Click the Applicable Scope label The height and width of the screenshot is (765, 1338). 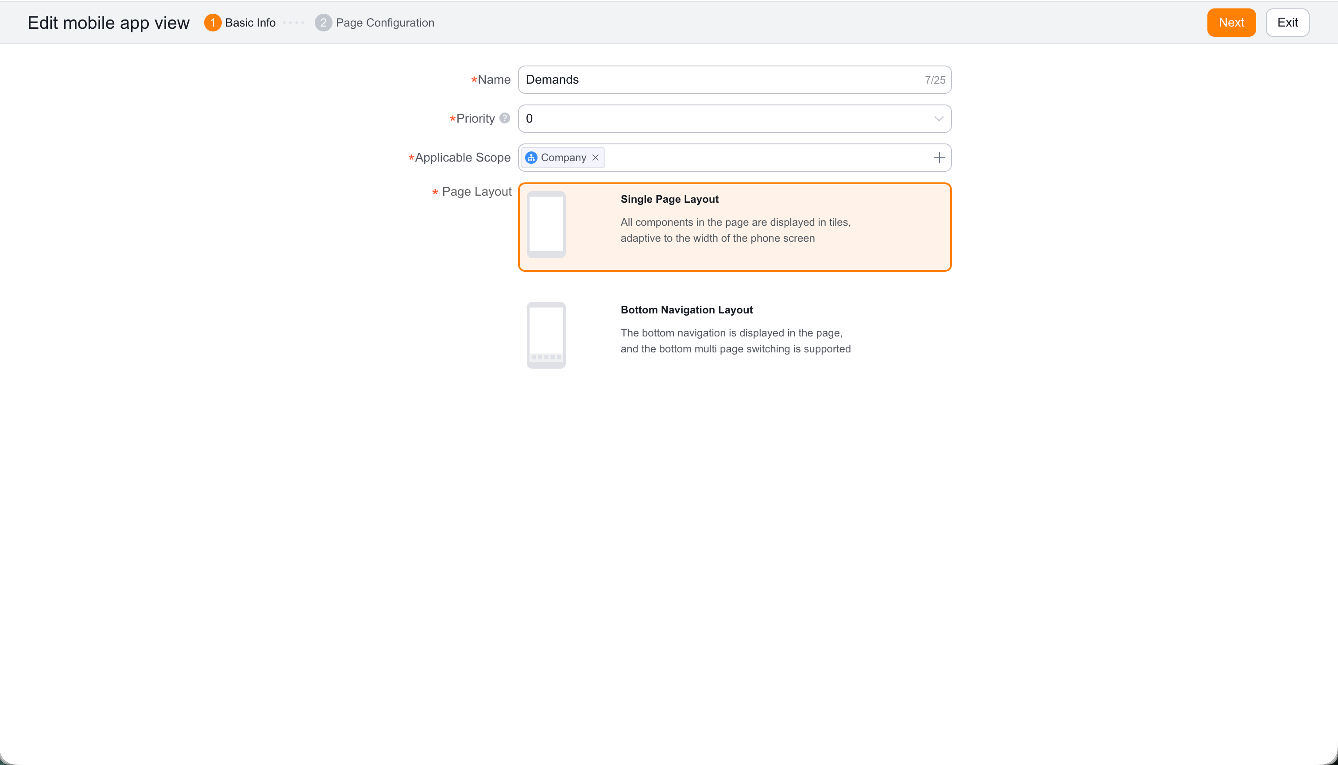tap(462, 158)
